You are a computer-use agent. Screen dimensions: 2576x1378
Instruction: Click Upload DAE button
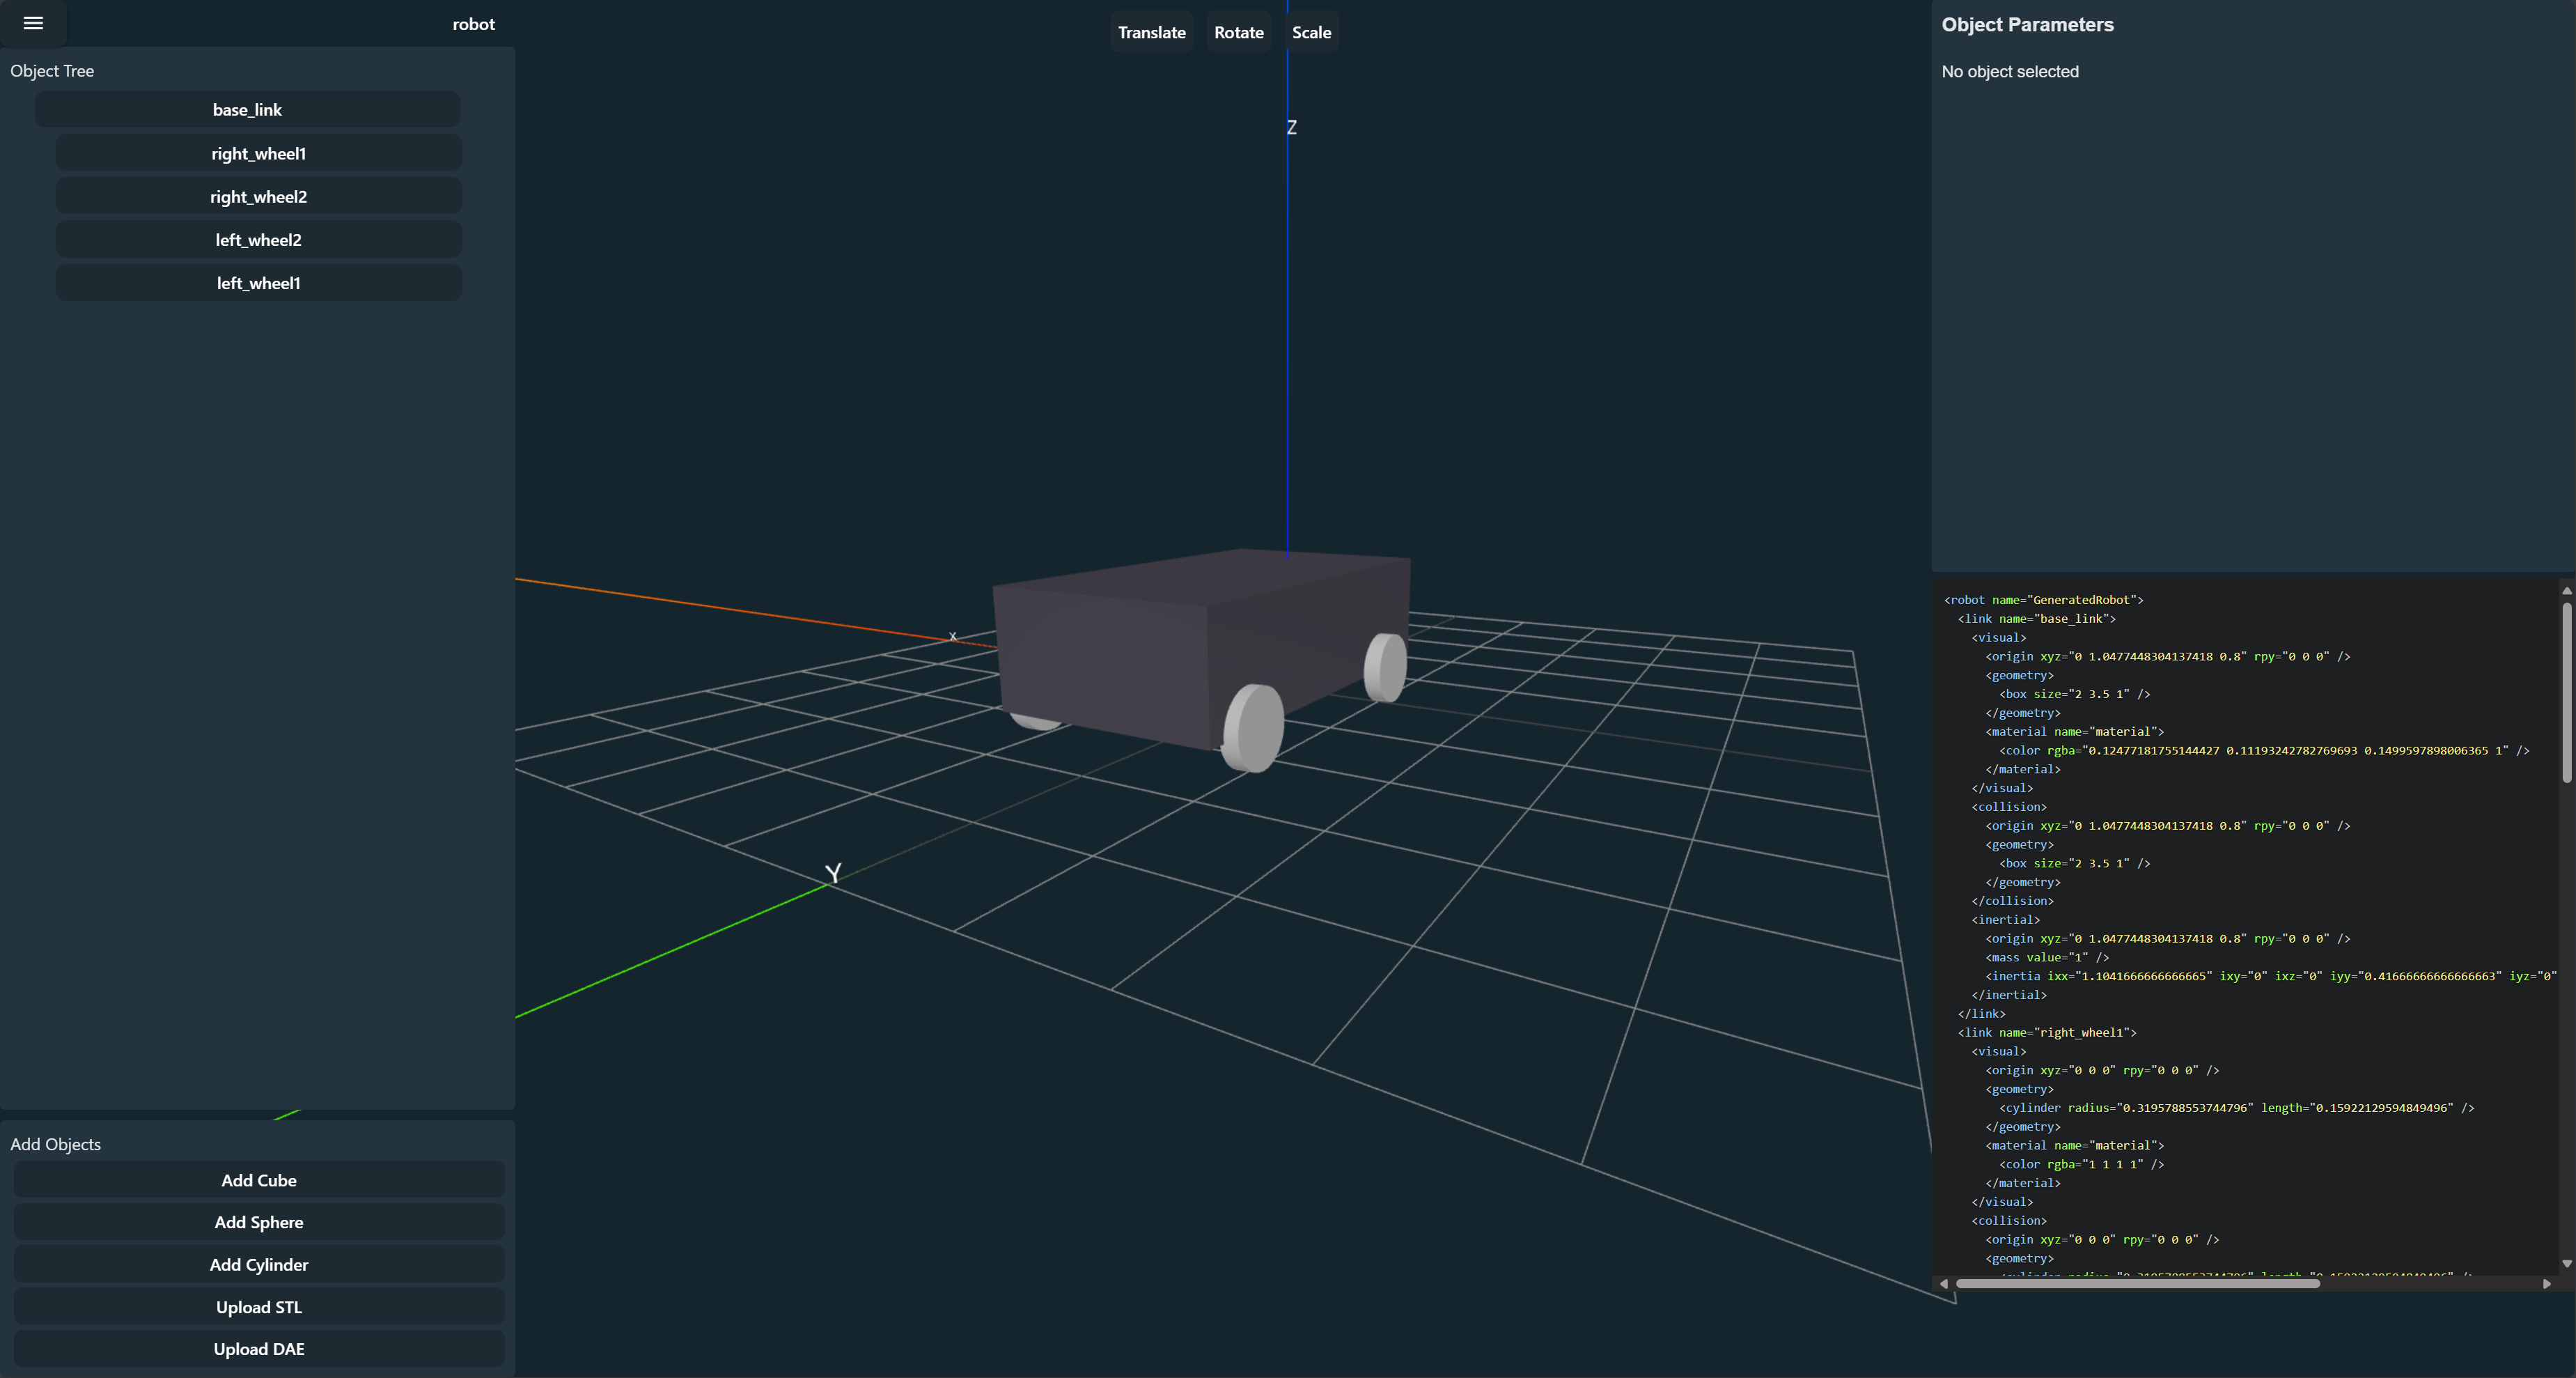[259, 1349]
